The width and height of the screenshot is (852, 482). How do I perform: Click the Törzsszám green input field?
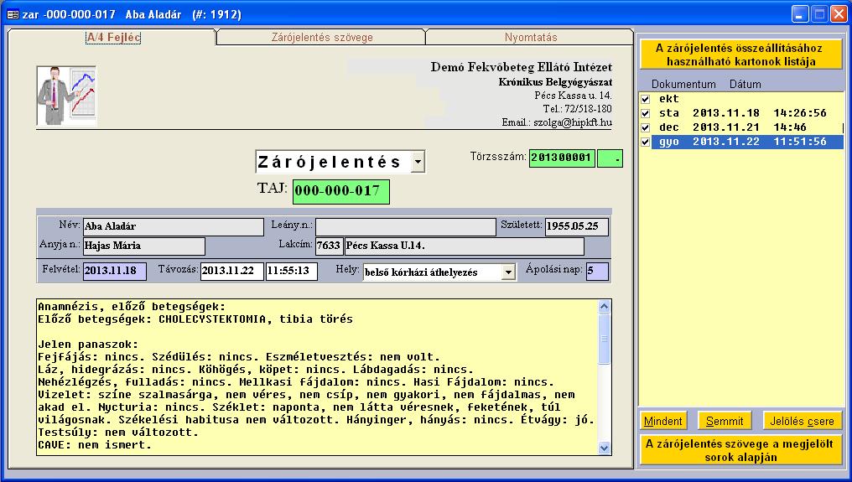pyautogui.click(x=561, y=158)
